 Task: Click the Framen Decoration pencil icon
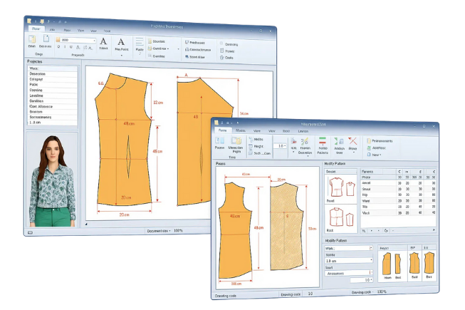(305, 142)
